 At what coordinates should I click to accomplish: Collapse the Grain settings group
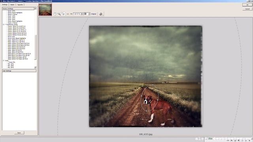point(4,60)
